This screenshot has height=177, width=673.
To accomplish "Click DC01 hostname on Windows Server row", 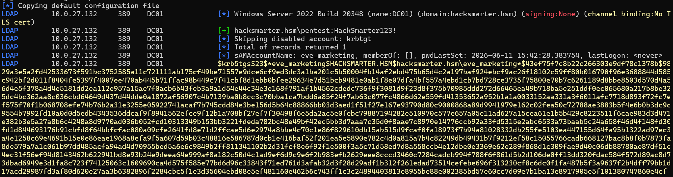I will [x=155, y=14].
